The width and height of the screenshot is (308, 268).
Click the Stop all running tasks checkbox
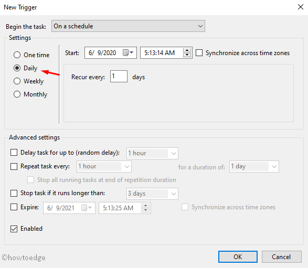click(30, 180)
